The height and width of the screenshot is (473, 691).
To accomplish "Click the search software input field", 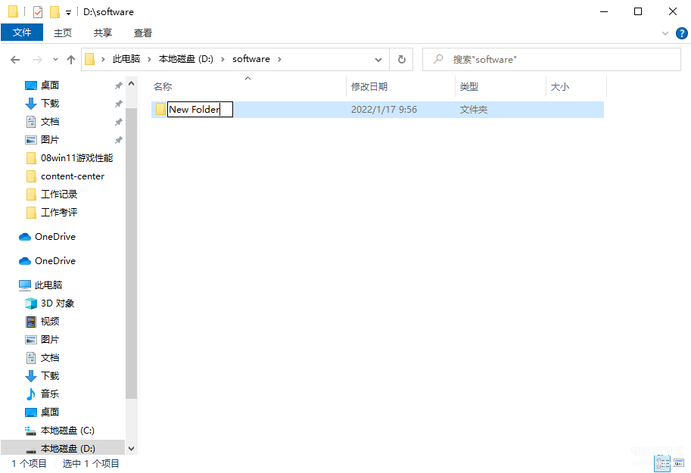I will [552, 60].
